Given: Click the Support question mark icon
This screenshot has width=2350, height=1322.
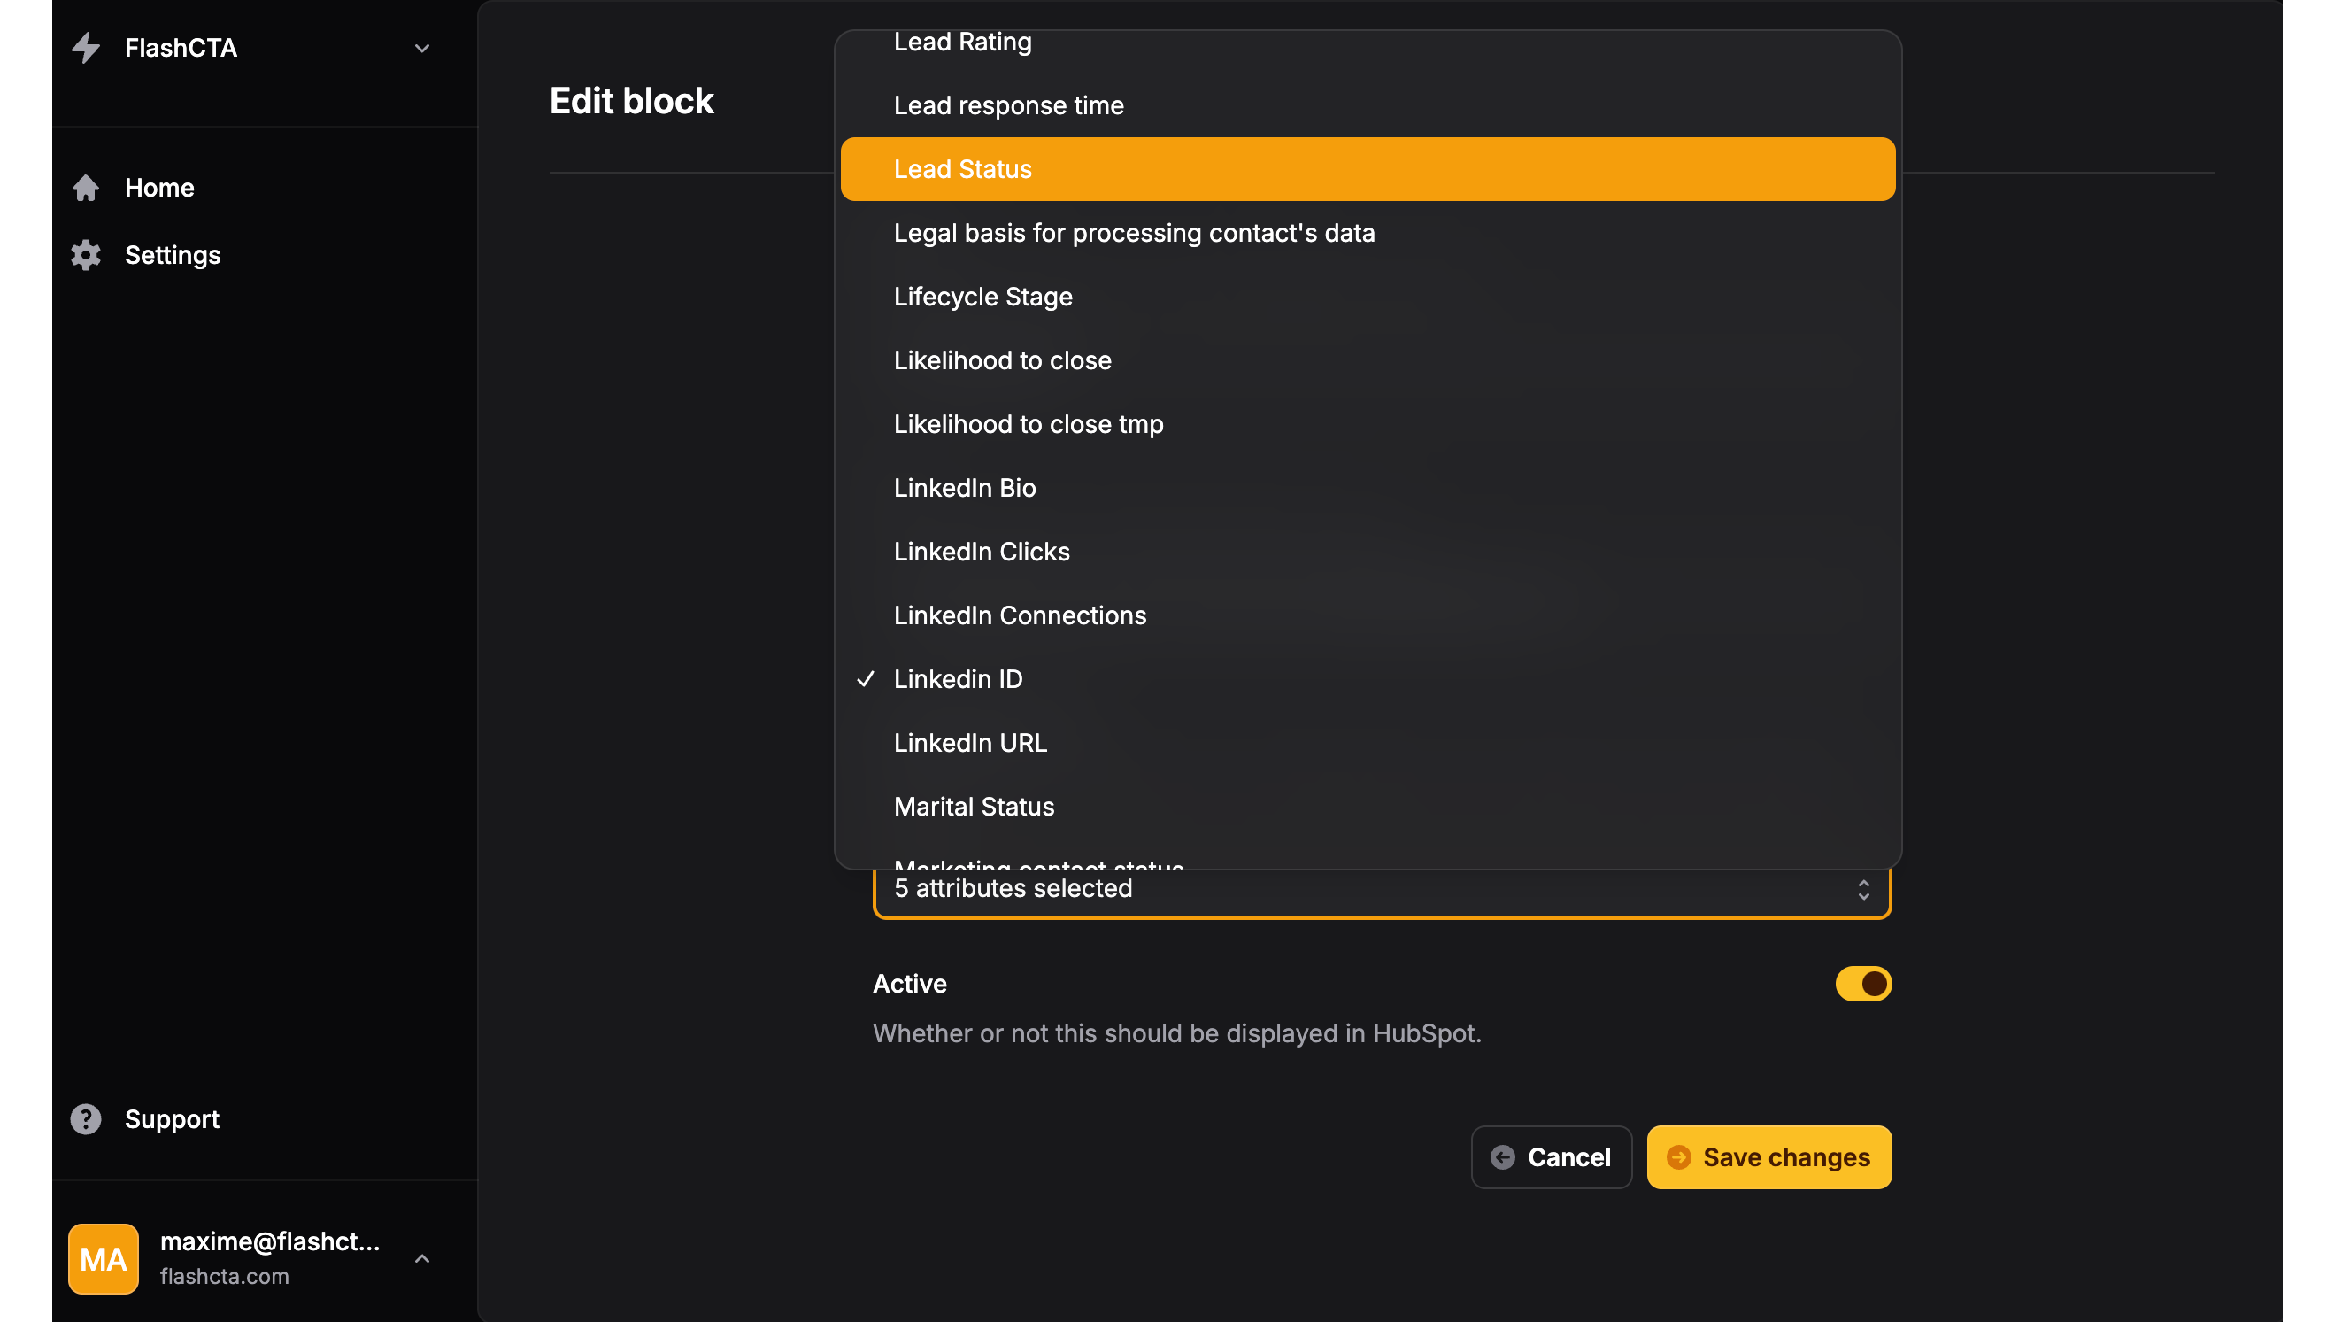Looking at the screenshot, I should tap(86, 1119).
